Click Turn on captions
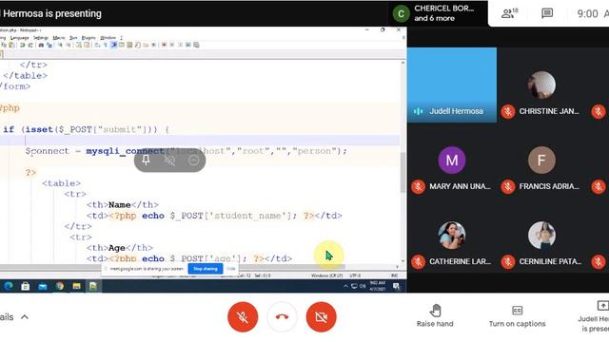Screen dimensions: 609x342 (517, 316)
